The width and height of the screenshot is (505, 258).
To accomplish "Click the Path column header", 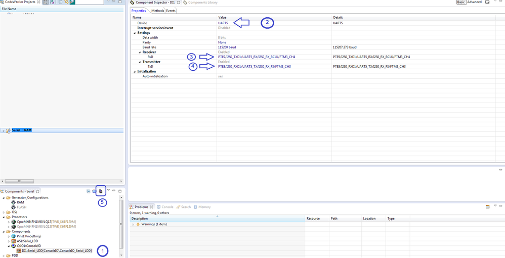I will tap(345, 219).
